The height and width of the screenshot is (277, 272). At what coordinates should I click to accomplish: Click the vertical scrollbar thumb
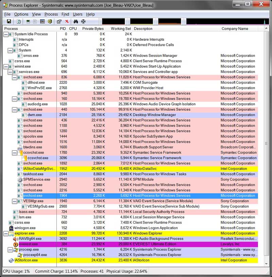coord(266,143)
